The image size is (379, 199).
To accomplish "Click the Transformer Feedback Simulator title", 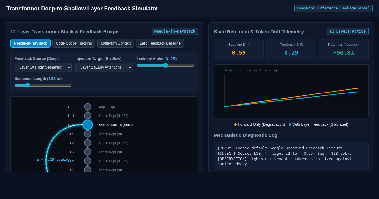I will [82, 9].
